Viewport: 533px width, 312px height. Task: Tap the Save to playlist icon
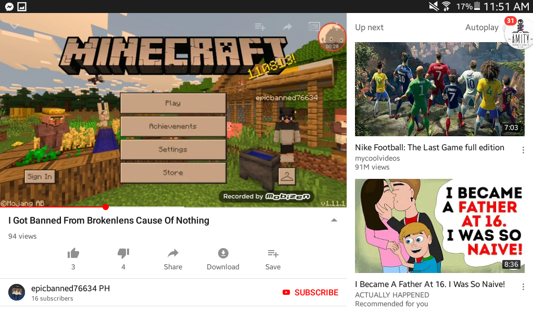273,253
